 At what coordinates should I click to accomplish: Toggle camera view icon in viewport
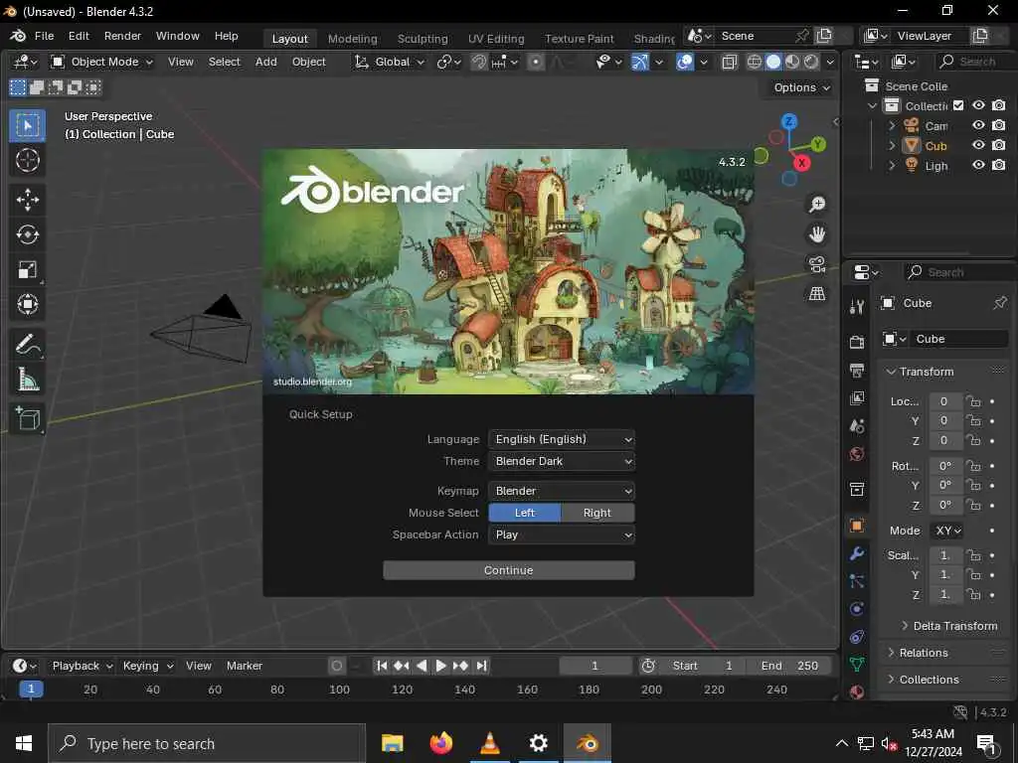(x=817, y=264)
